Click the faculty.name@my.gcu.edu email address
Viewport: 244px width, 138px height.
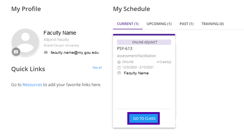click(75, 53)
